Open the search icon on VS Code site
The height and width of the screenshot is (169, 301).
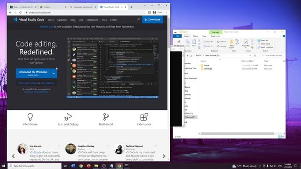click(139, 20)
